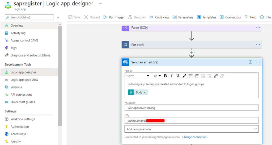272x145 pixels.
Task: Click the sidebar vertical scrollbar
Action: coord(60,76)
